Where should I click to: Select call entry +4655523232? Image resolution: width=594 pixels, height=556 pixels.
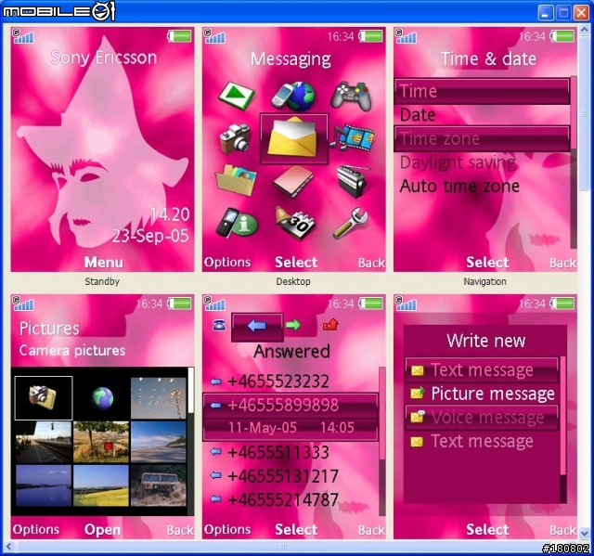tap(291, 381)
